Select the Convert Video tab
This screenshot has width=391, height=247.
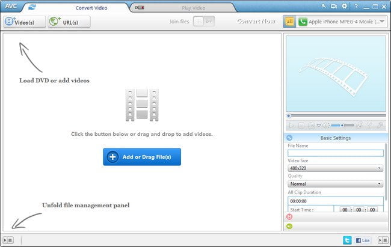[x=91, y=8]
